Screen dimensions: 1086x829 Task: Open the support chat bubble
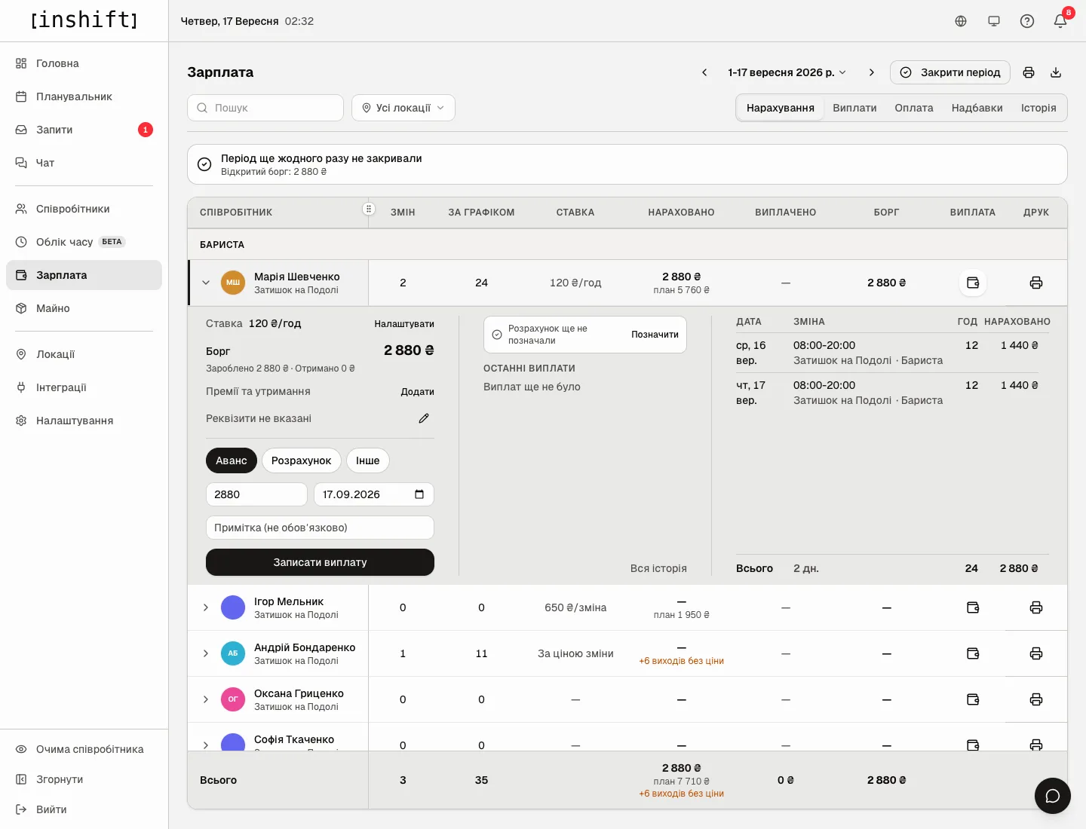pyautogui.click(x=1053, y=796)
